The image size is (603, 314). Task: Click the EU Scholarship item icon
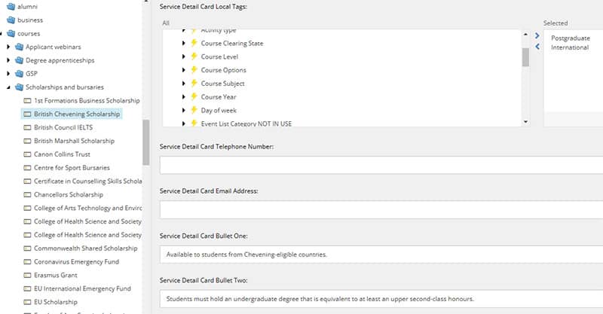pyautogui.click(x=27, y=302)
